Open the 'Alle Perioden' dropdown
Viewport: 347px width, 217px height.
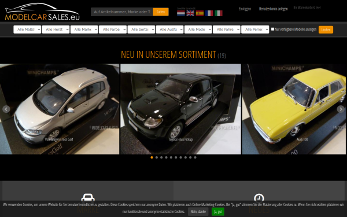coord(255,30)
